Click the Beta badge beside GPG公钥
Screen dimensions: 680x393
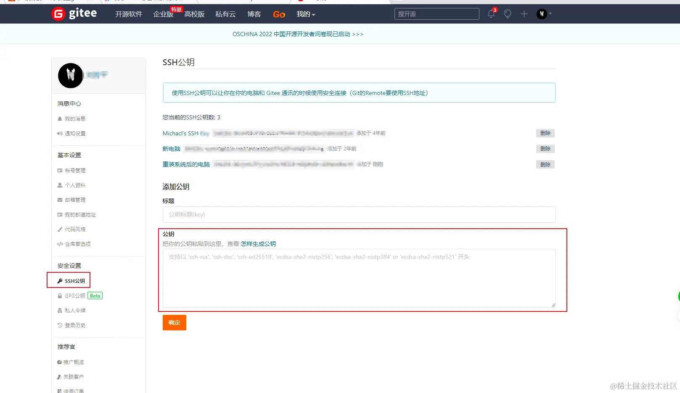(95, 296)
